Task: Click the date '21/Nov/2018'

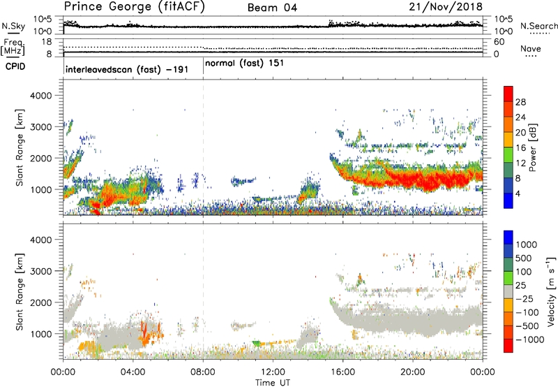Action: click(x=446, y=7)
